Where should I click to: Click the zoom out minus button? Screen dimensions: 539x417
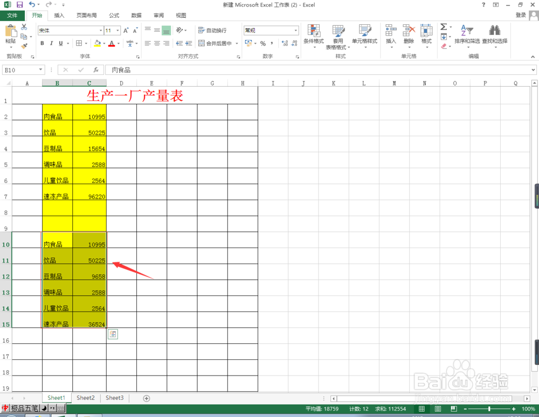pos(465,409)
